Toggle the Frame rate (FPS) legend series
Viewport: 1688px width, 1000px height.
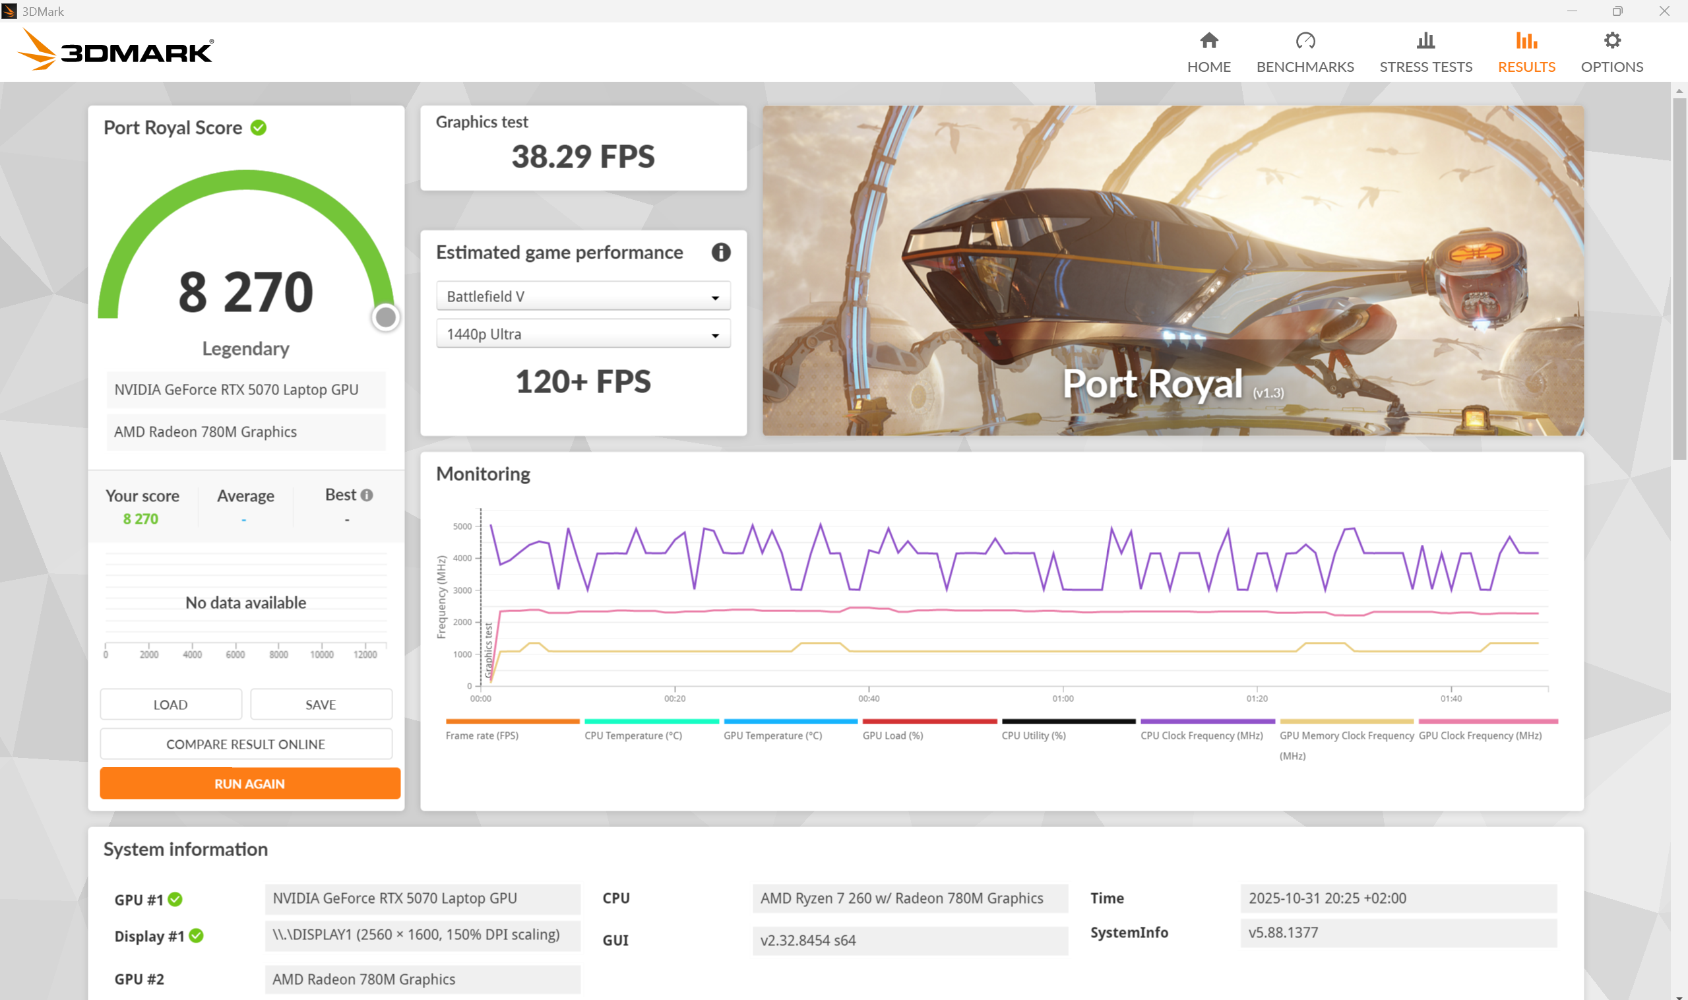click(482, 735)
